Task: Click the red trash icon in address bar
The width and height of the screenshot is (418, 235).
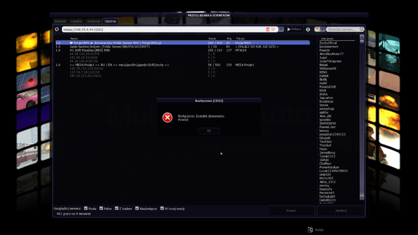Action: pos(268,29)
